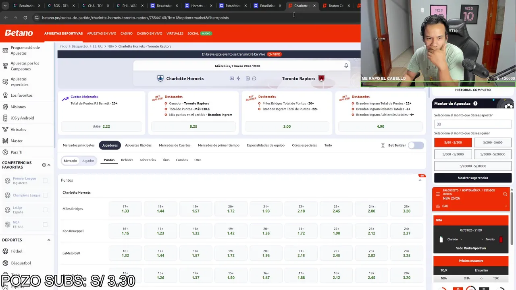Click the search icon in the NBA 25/26 widget
Viewport: 516px width, 290px height.
[x=505, y=194]
